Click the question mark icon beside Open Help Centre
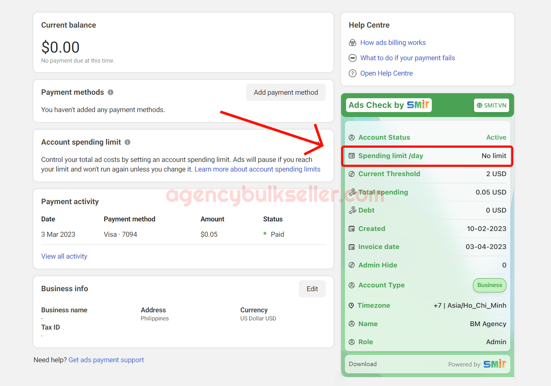This screenshot has height=386, width=551. pyautogui.click(x=353, y=73)
